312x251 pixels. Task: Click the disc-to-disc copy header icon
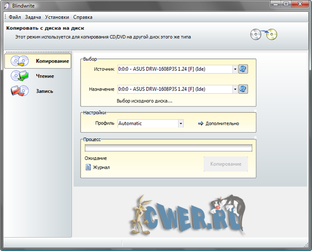(x=264, y=34)
